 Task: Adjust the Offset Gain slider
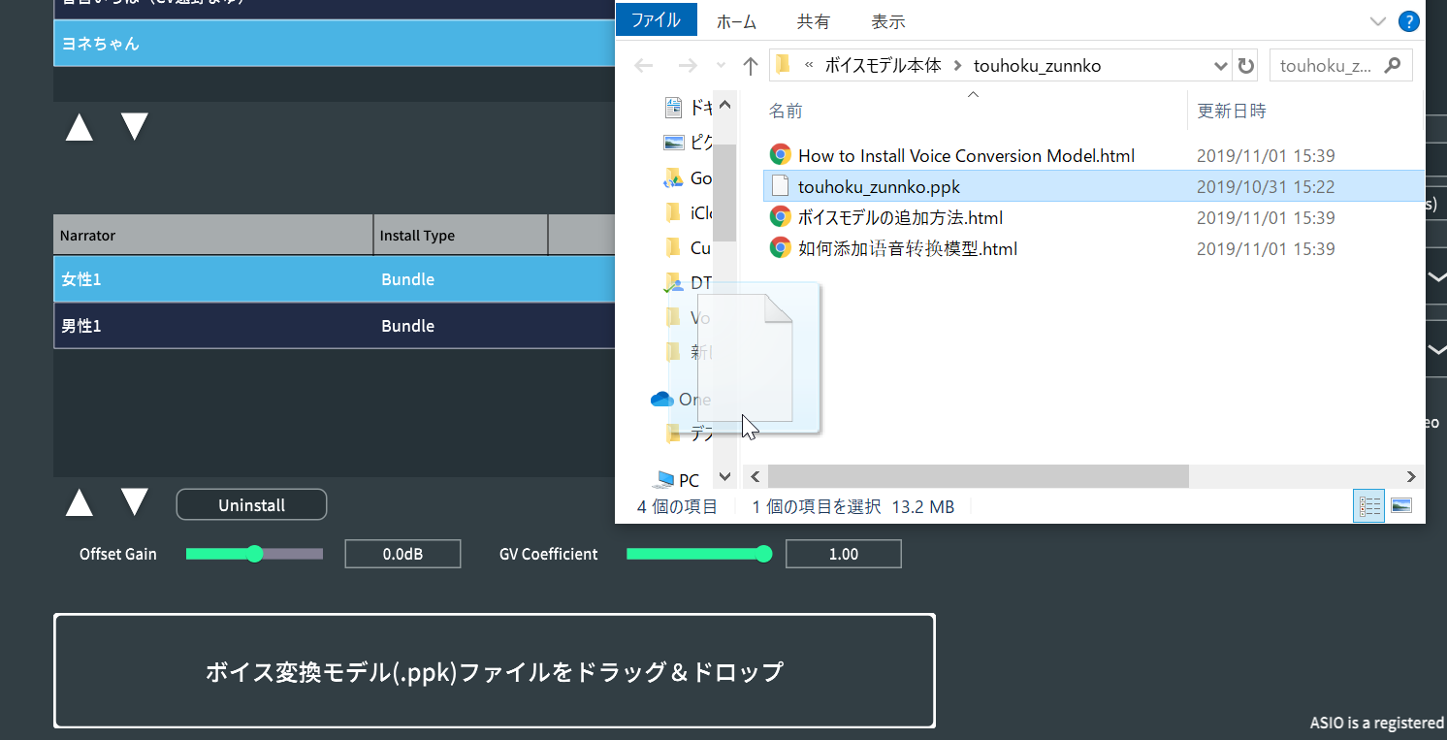[x=254, y=554]
